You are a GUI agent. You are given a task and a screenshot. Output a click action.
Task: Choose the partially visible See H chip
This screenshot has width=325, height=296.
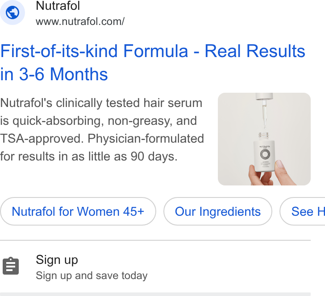pos(302,211)
